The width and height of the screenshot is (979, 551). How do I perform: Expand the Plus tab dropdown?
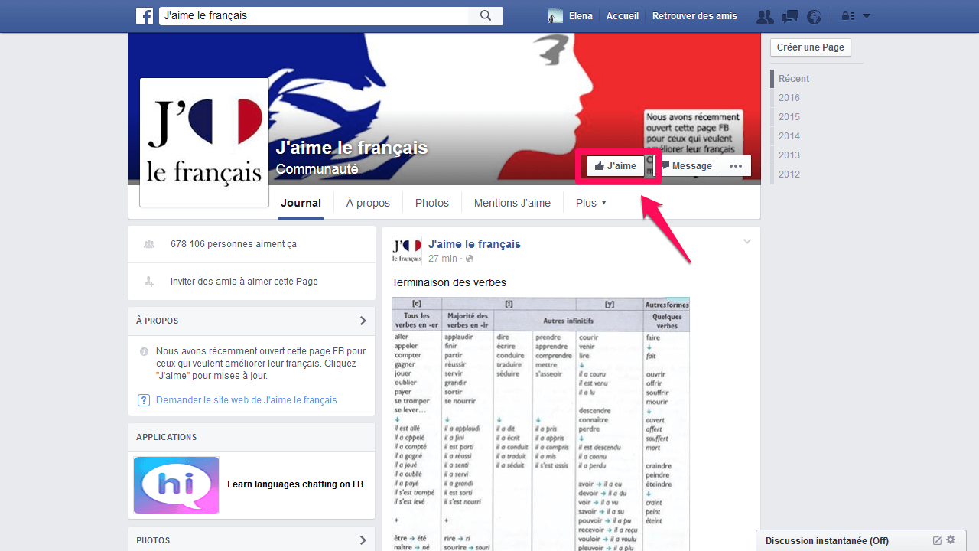[591, 203]
